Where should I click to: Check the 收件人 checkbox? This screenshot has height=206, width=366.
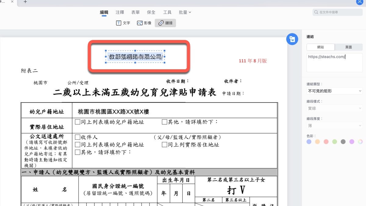tap(77, 137)
